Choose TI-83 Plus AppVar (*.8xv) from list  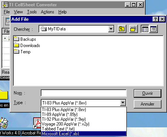(83, 110)
